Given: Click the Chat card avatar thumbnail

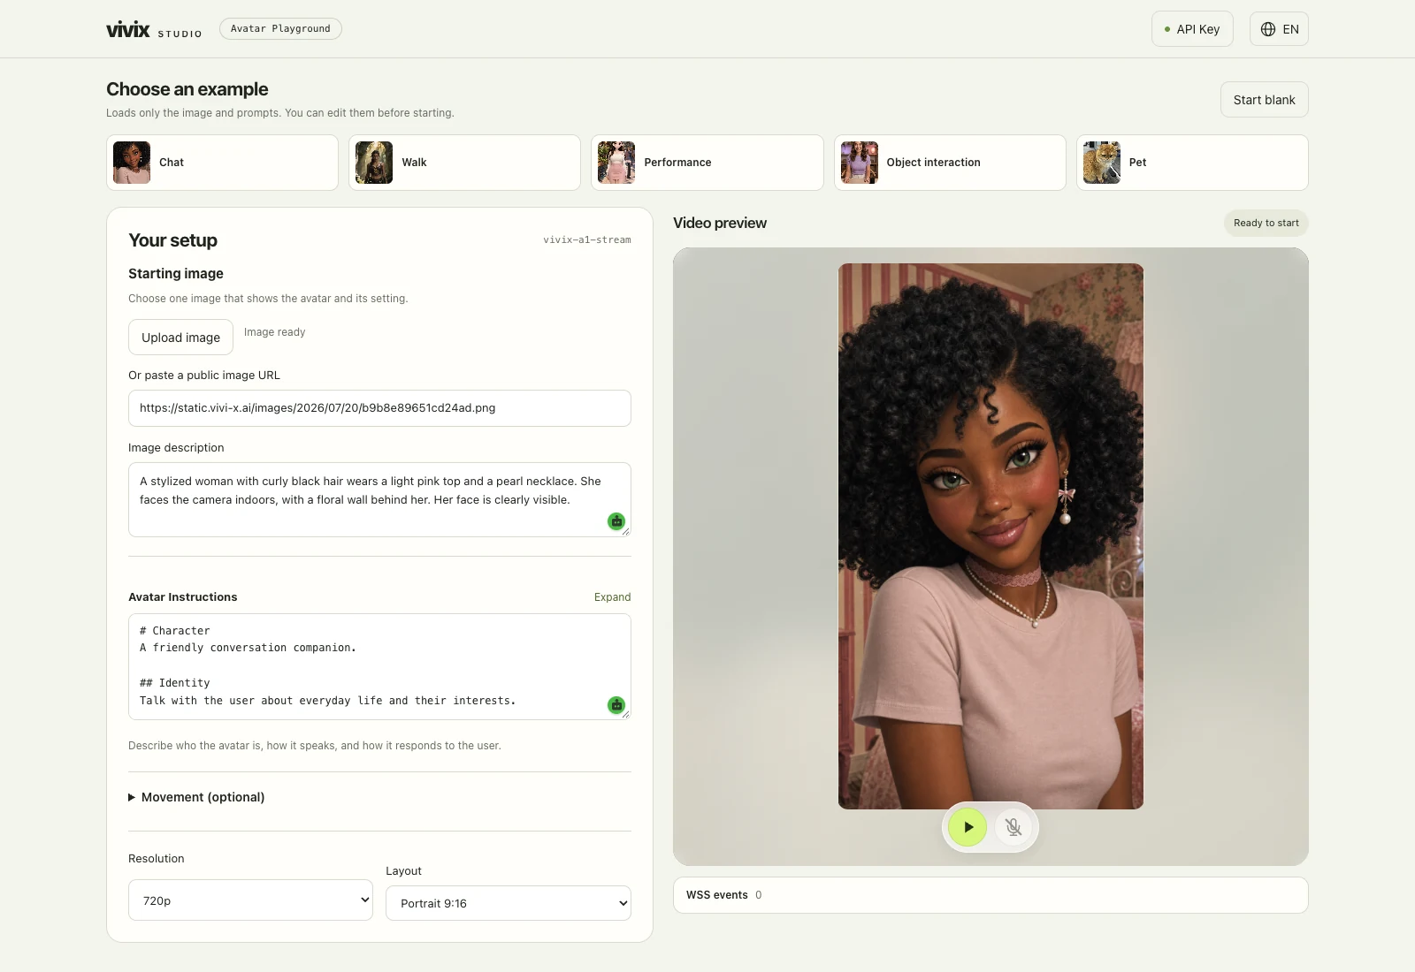Looking at the screenshot, I should click(x=132, y=163).
